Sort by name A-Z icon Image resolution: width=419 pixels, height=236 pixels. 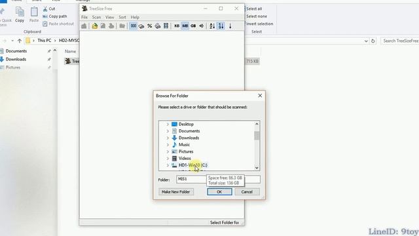point(212,26)
